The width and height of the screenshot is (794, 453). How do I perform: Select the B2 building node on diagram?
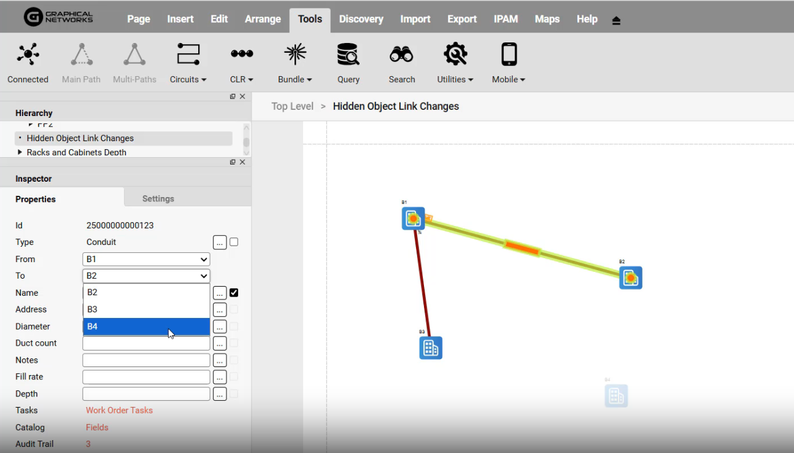pos(631,277)
